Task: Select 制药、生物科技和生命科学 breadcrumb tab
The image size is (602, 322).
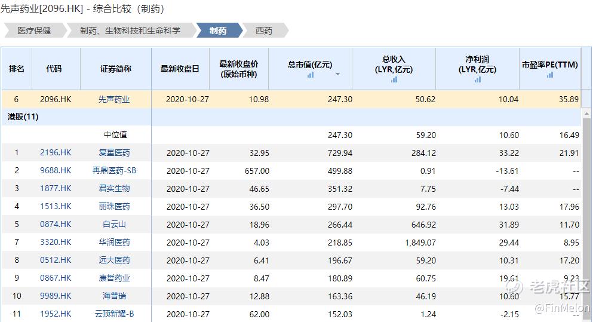Action: click(x=130, y=30)
